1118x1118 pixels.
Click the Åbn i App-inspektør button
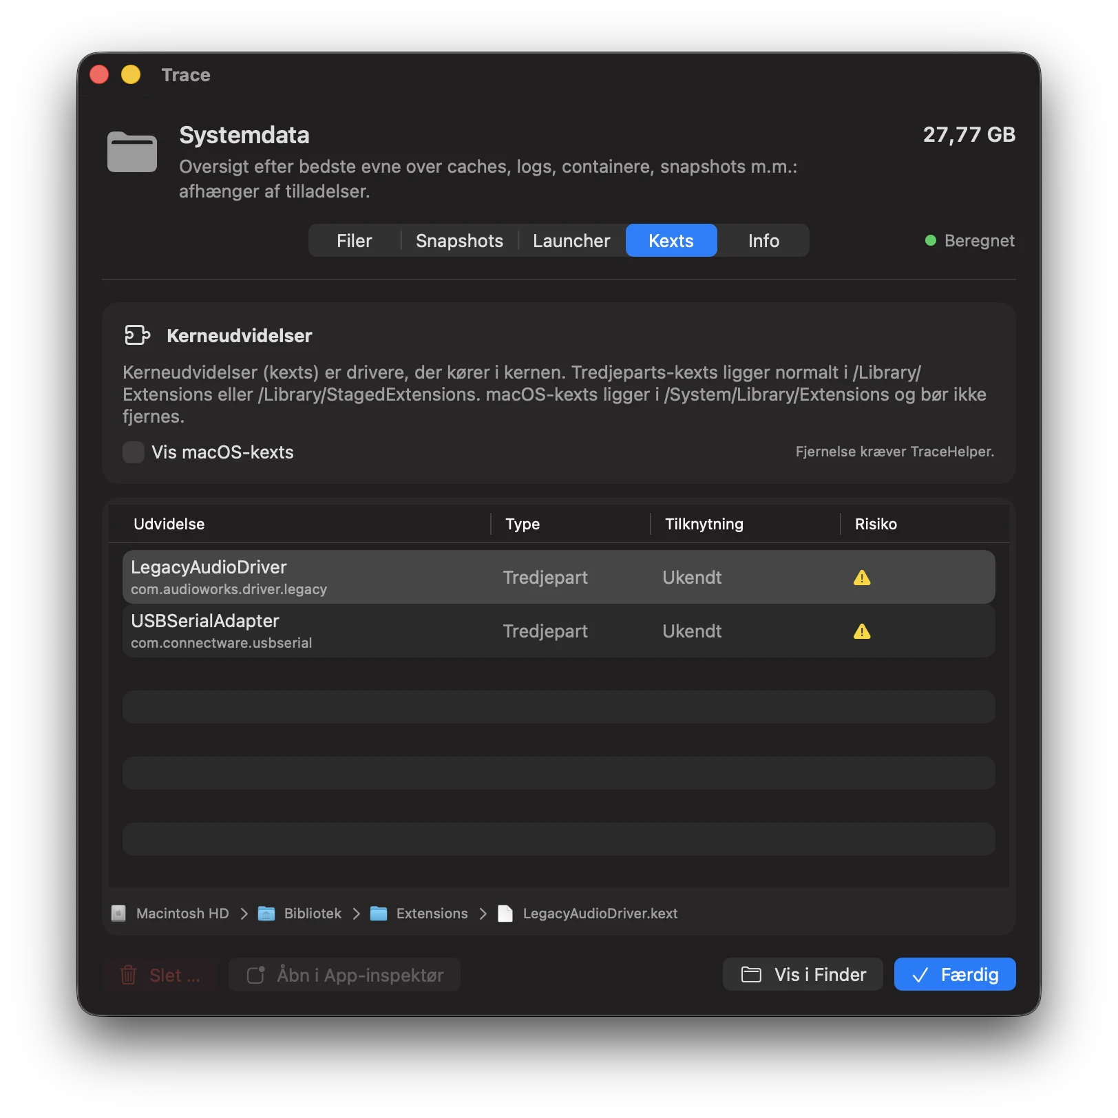[x=344, y=975]
